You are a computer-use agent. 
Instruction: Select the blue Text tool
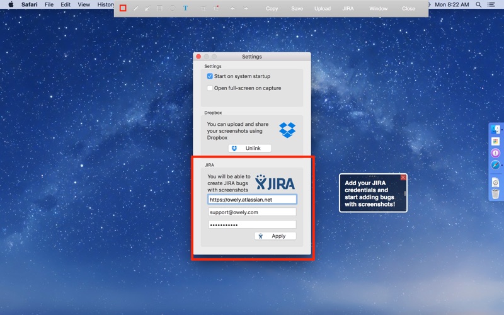click(185, 8)
